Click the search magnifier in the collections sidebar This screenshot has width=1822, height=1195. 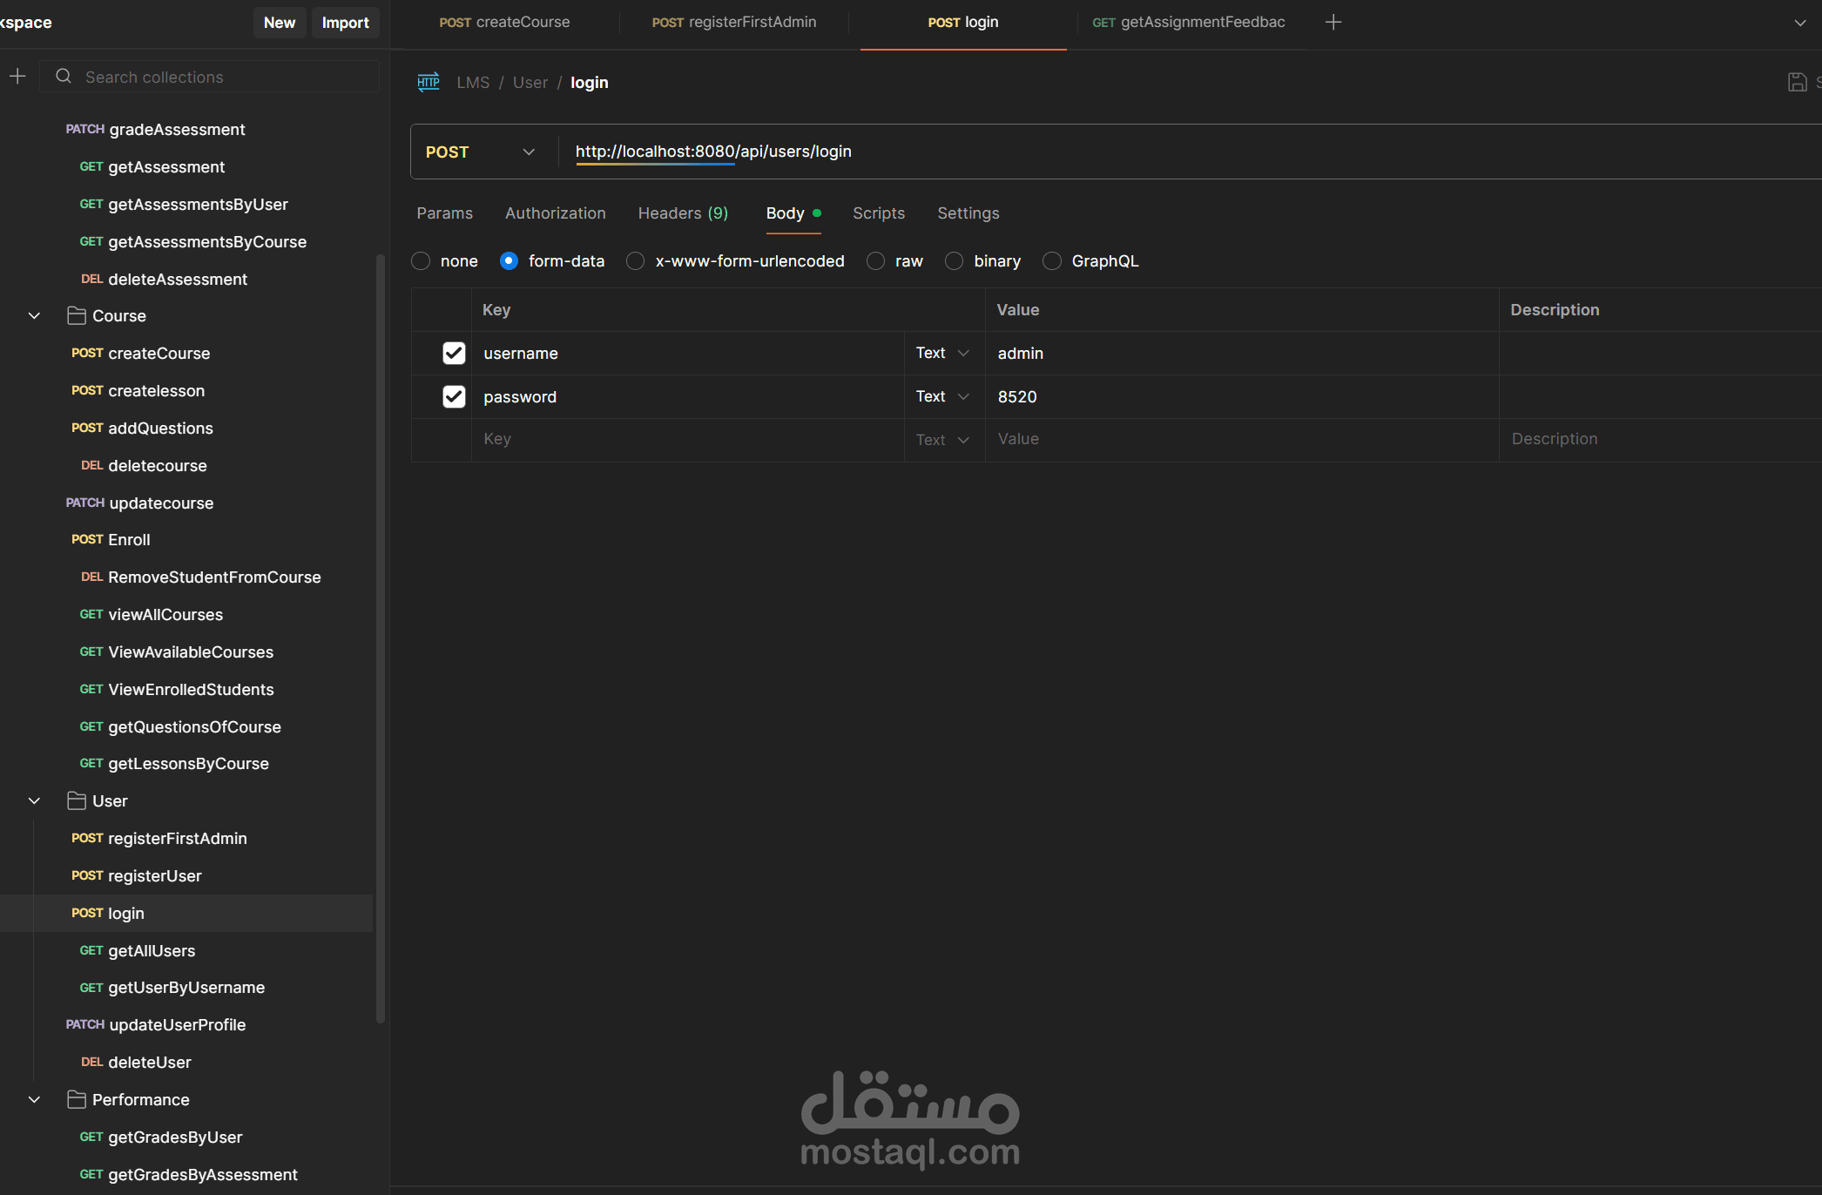(63, 77)
